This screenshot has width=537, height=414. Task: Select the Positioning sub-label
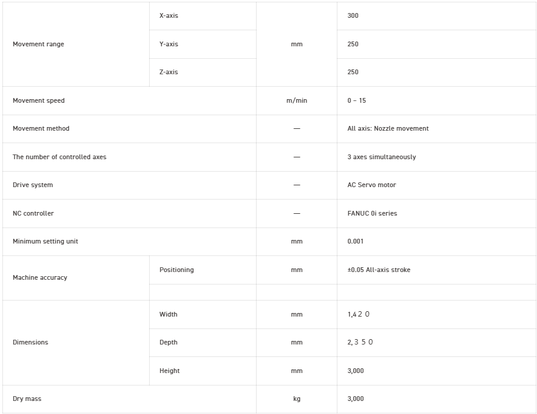[x=176, y=270]
